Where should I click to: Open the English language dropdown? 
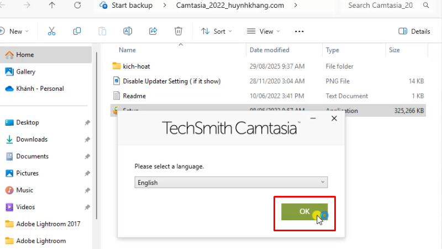[231, 183]
